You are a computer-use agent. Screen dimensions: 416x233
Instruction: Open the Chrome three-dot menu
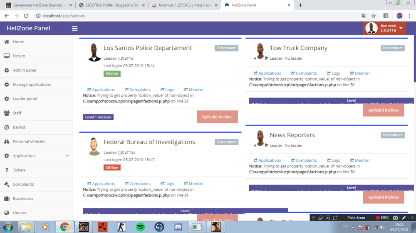pyautogui.click(x=409, y=16)
